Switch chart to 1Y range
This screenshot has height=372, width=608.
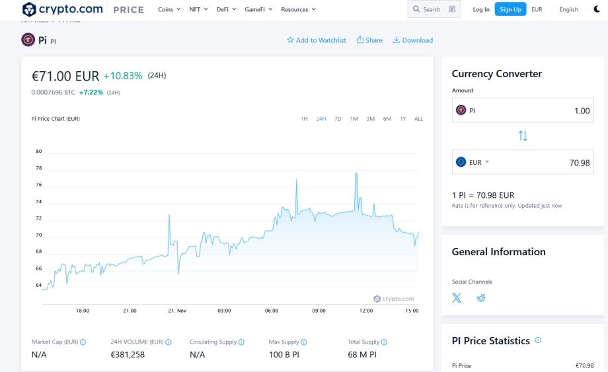pyautogui.click(x=403, y=119)
